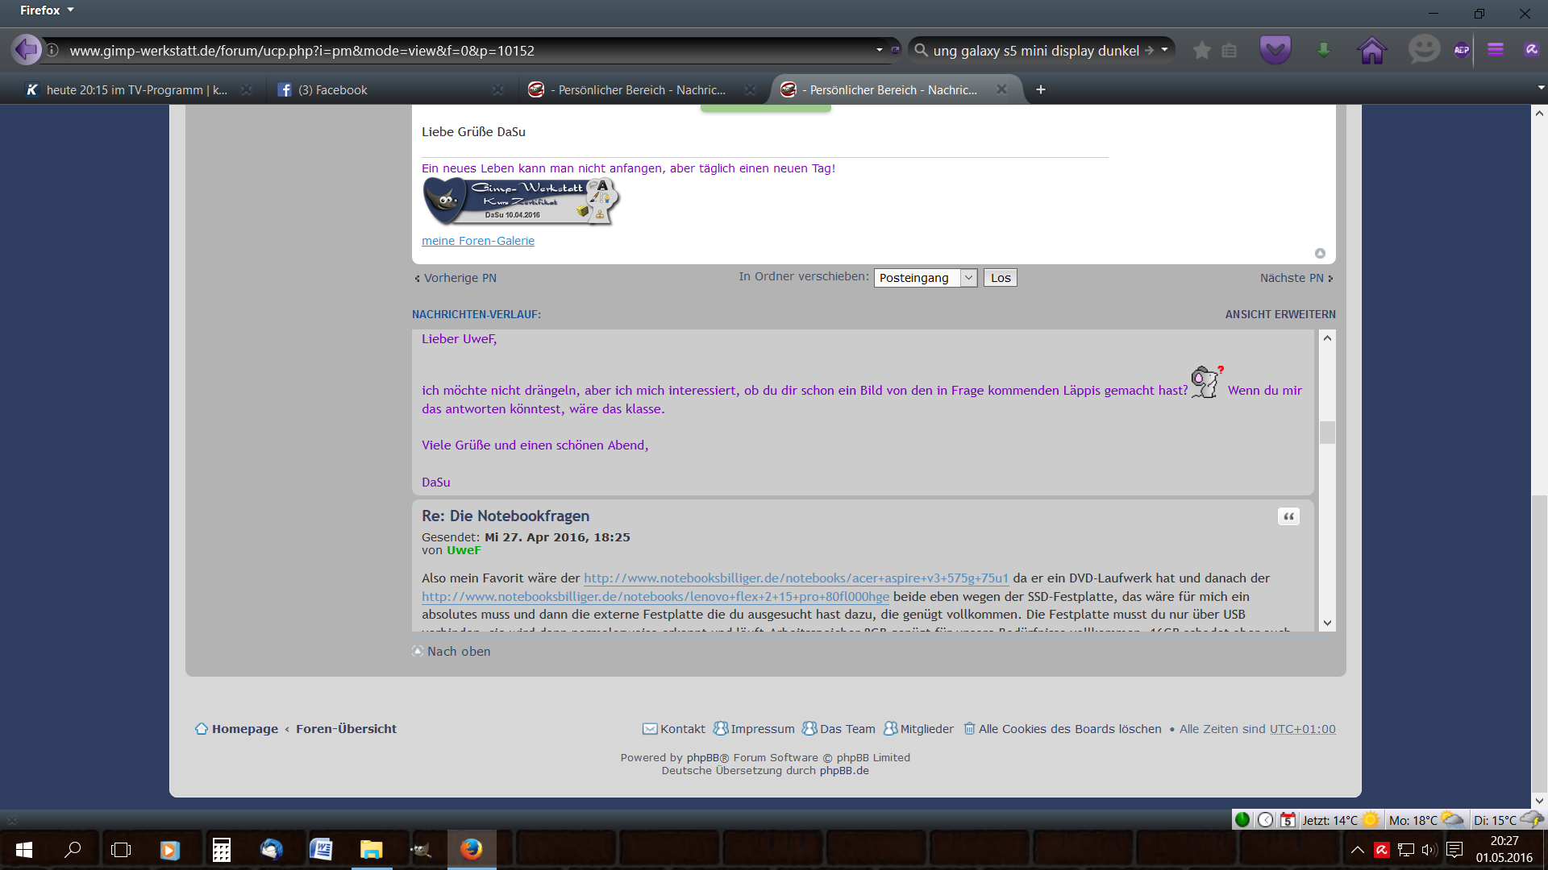
Task: Expand the URL bar history dropdown
Action: click(x=879, y=50)
